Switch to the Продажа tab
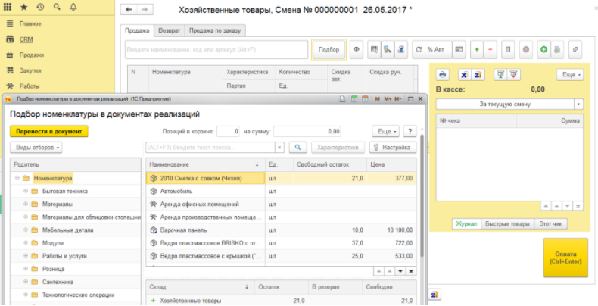Viewport: 598px width, 306px height. coord(137,30)
